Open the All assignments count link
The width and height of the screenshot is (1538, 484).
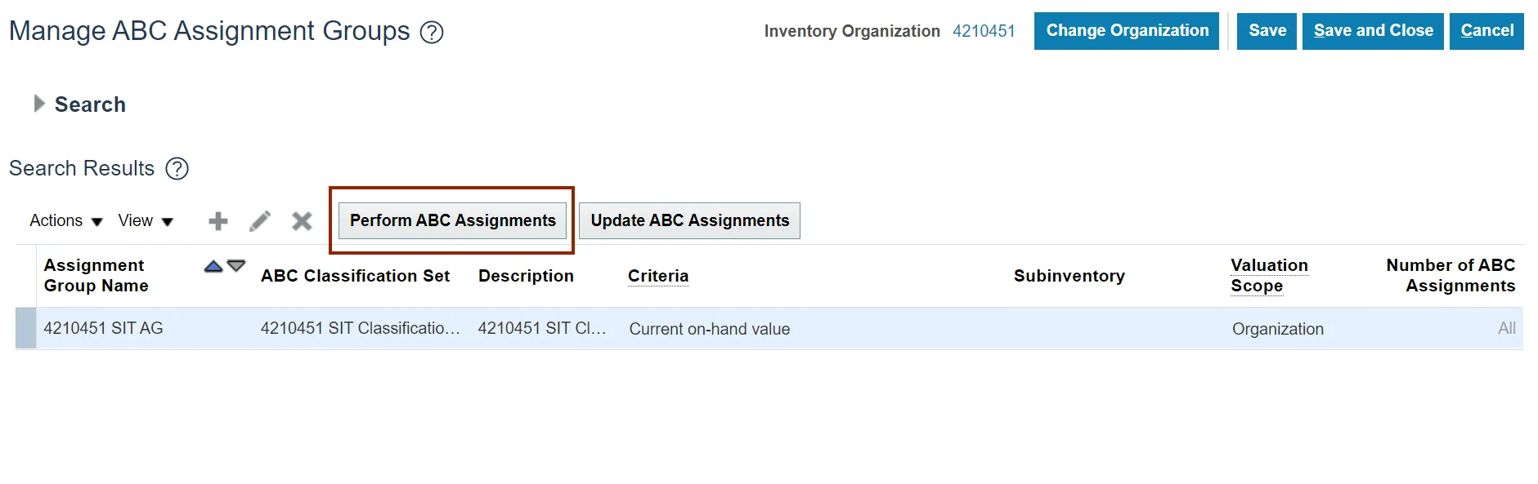[1506, 328]
